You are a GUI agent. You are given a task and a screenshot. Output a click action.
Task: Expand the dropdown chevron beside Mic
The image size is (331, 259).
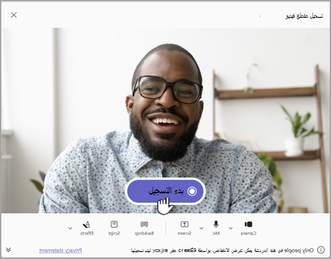tap(201, 228)
